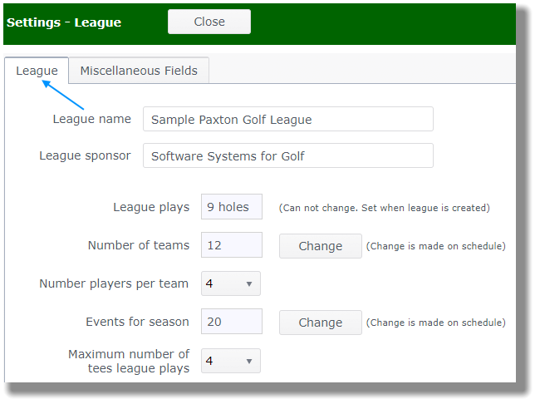This screenshot has height=404, width=535.
Task: Click the Close button in the header
Action: [x=209, y=22]
